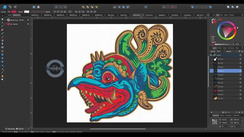This screenshot has height=137, width=244.
Task: Click the Mask Layer icon
Action: pos(223,112)
